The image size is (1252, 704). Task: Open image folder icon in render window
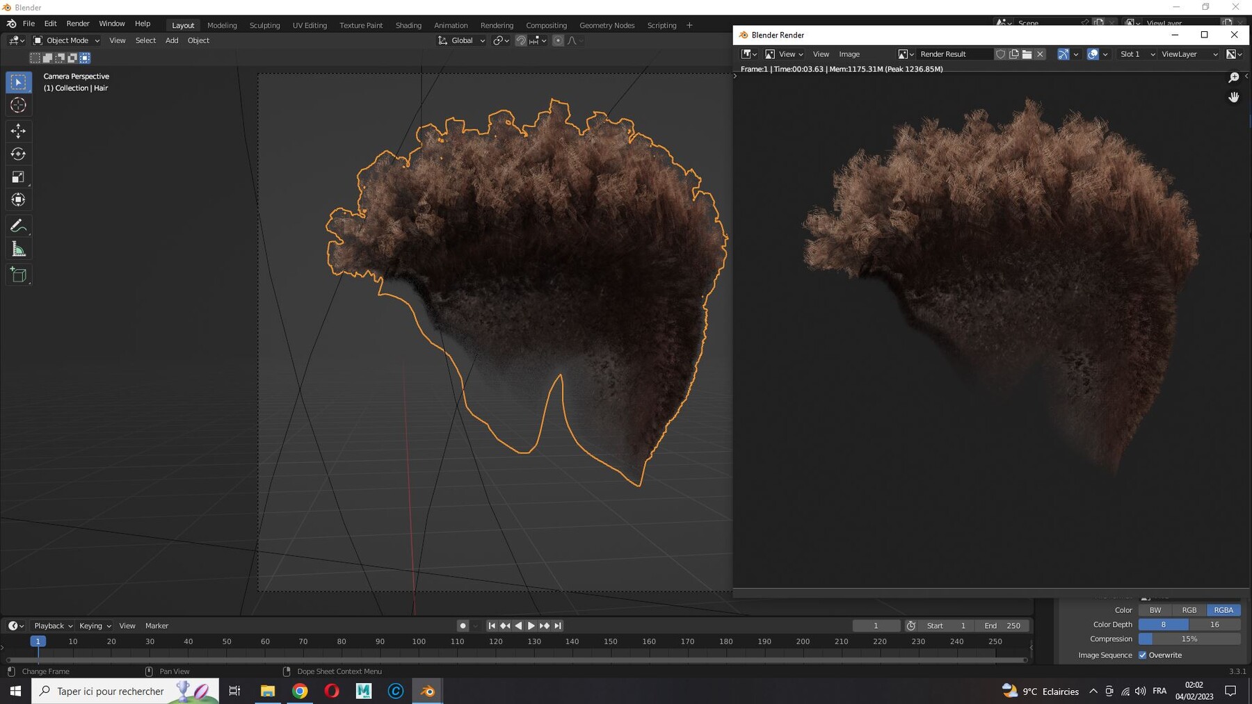[x=1027, y=54]
